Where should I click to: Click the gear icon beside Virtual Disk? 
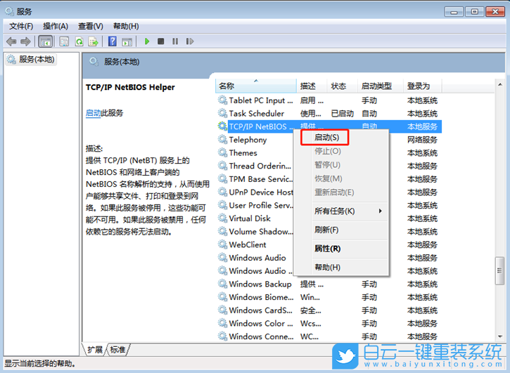pyautogui.click(x=222, y=218)
